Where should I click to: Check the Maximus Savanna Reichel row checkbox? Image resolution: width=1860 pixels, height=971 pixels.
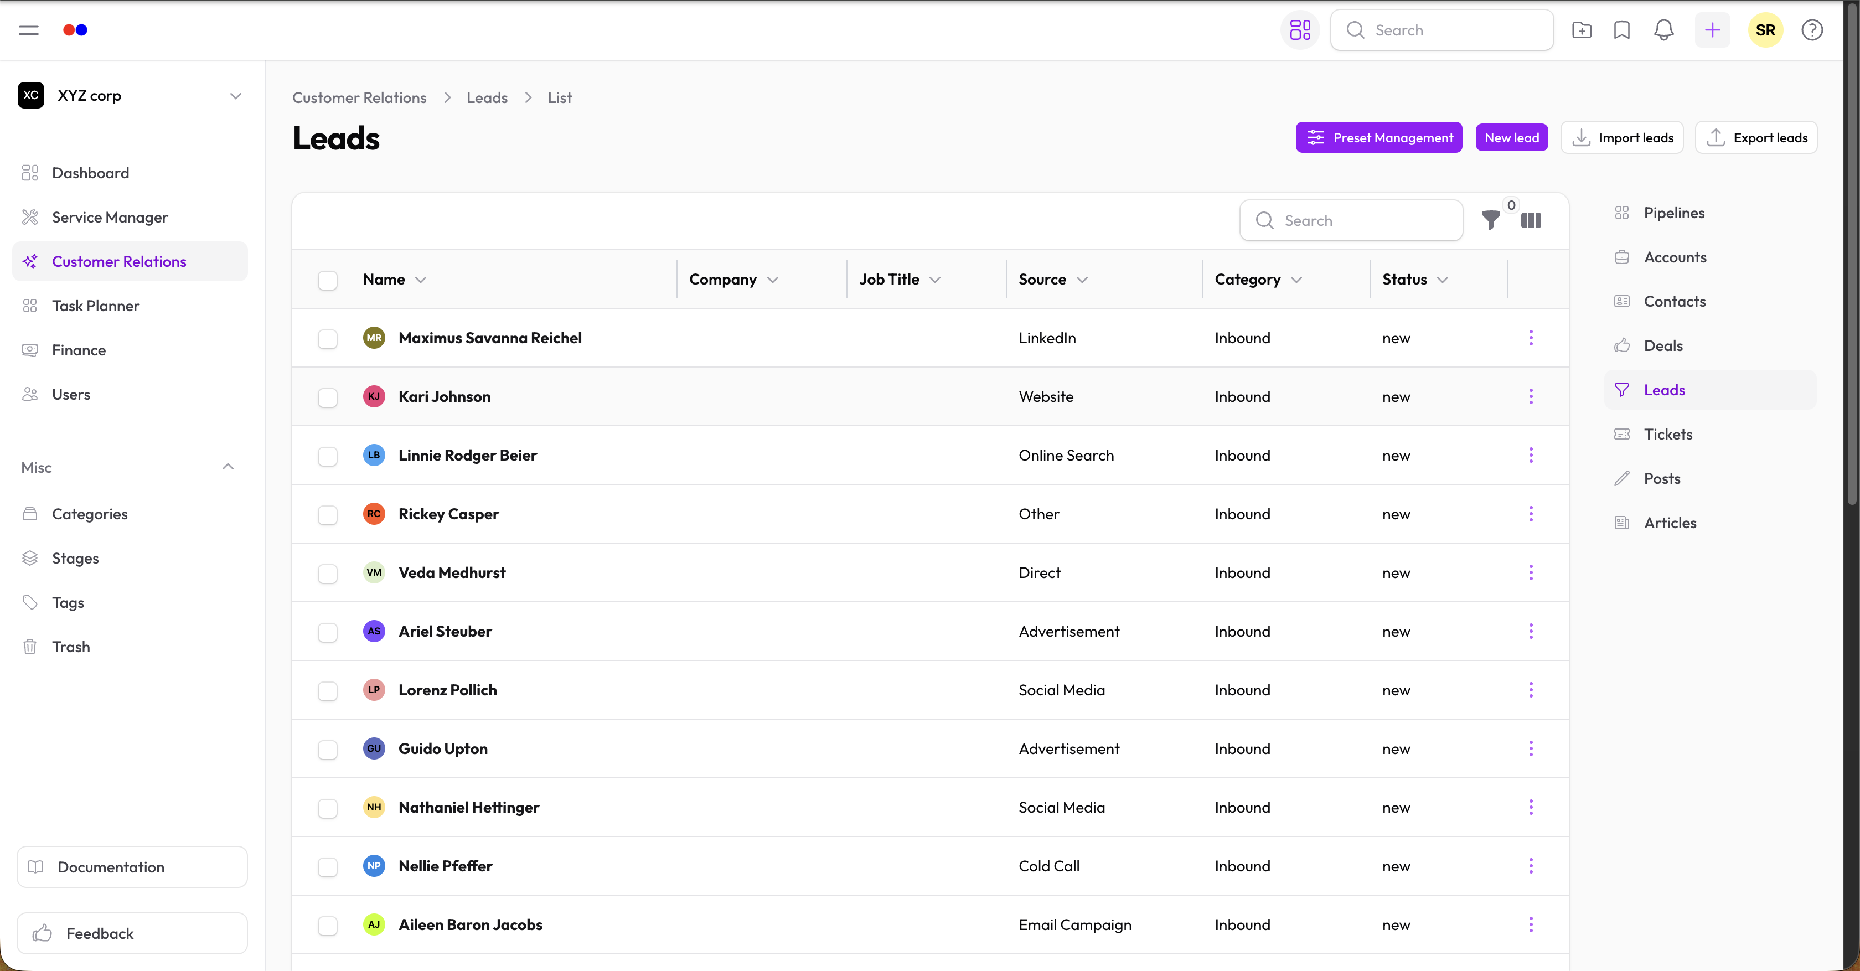(328, 339)
